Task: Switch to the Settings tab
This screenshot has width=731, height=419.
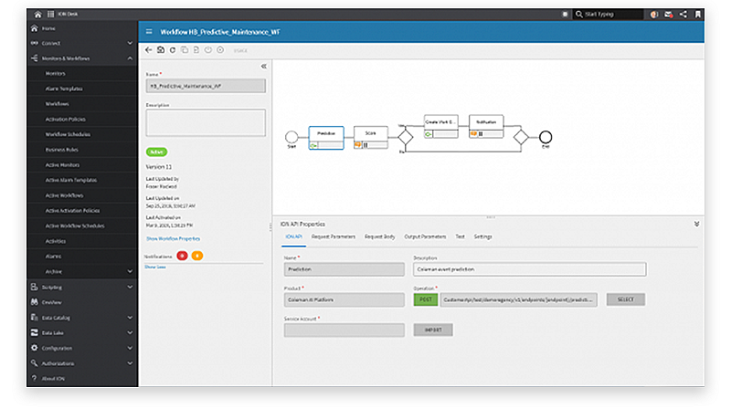Action: tap(483, 237)
